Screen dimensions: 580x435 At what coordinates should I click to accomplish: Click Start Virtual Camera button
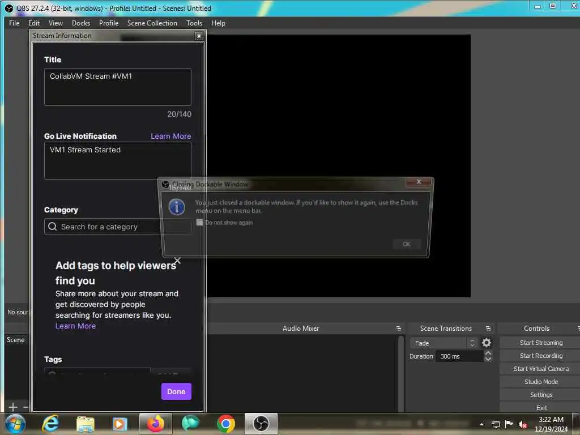(541, 369)
